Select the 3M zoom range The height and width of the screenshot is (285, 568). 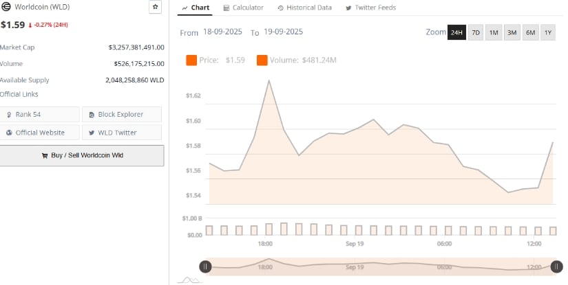[512, 32]
